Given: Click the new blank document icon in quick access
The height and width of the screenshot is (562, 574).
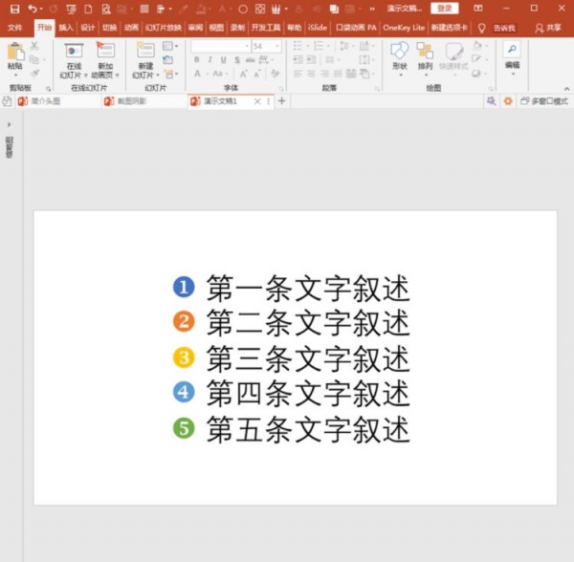Looking at the screenshot, I should coord(88,9).
